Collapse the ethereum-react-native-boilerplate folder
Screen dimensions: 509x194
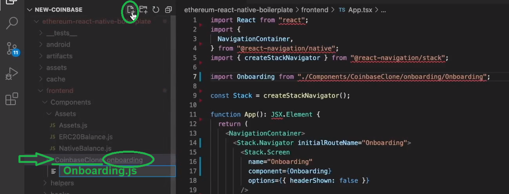tap(96, 22)
